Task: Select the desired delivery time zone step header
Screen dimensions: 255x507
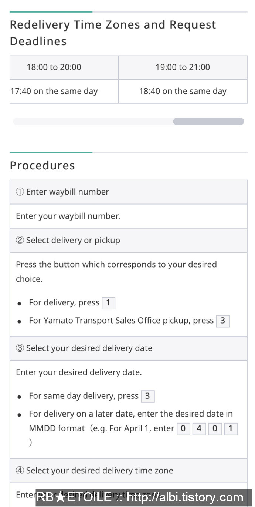Action: 129,471
